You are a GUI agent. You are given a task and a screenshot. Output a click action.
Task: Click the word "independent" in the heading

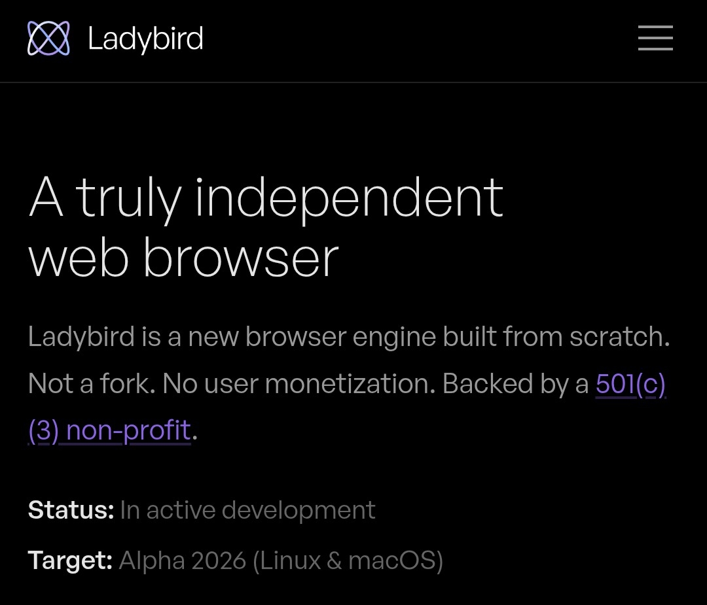tap(350, 199)
